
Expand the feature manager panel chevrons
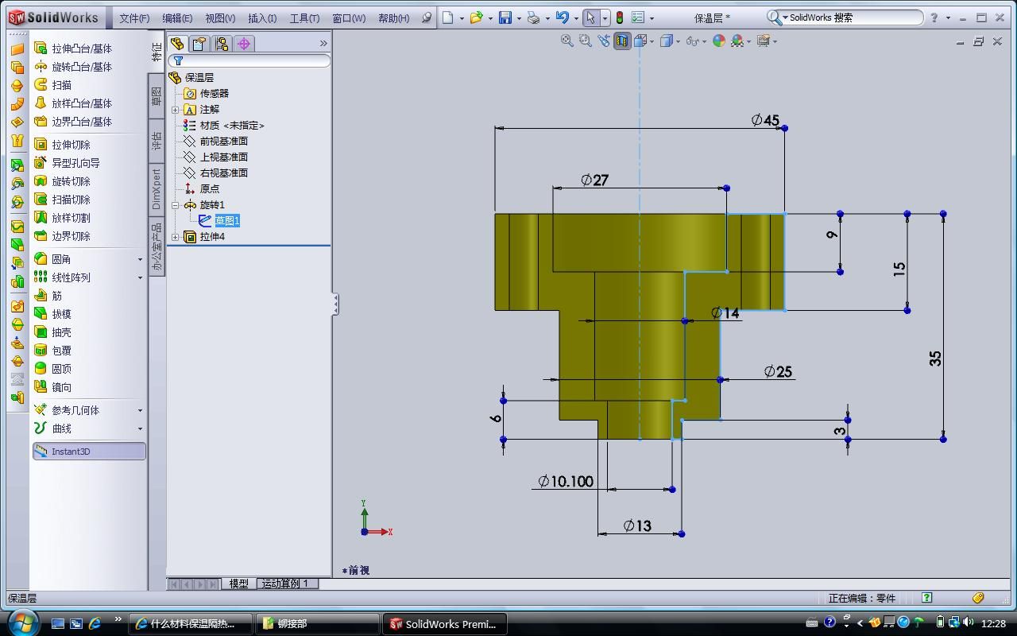click(323, 44)
